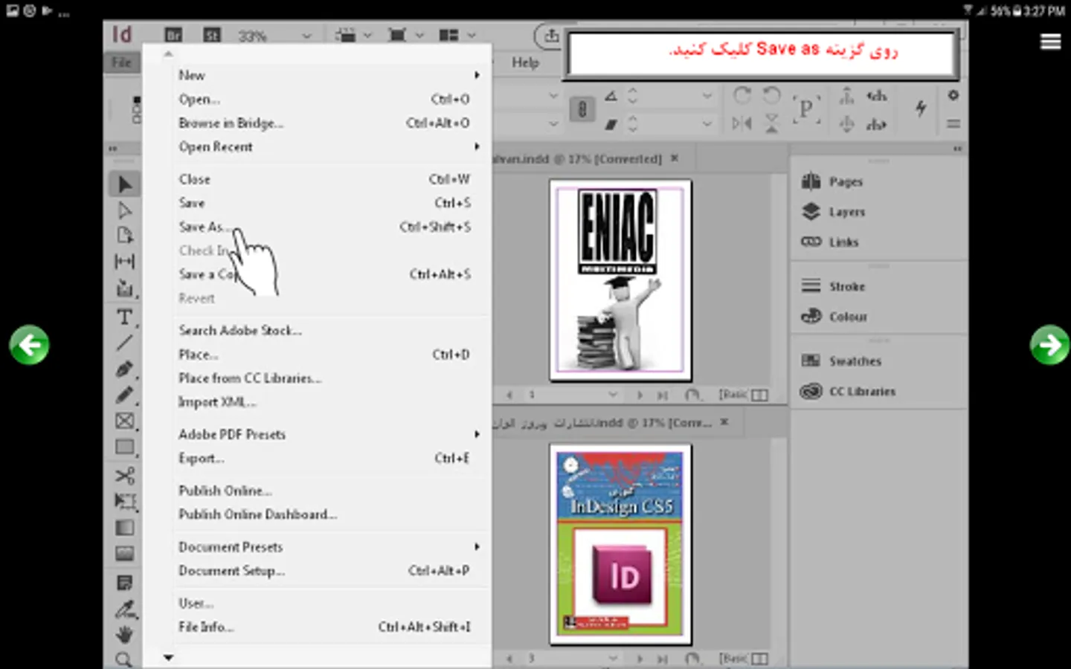Click the Flip Horizontal icon
The image size is (1071, 669).
click(742, 123)
